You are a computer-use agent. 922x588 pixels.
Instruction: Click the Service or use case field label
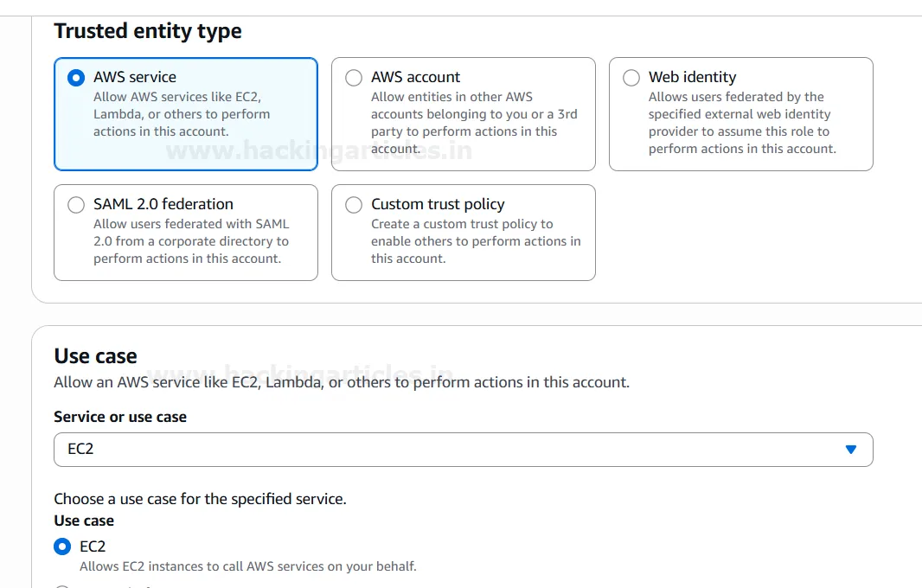[x=120, y=417]
